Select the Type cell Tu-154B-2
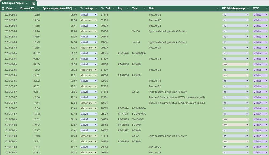The image size is (269, 155). [x=137, y=119]
